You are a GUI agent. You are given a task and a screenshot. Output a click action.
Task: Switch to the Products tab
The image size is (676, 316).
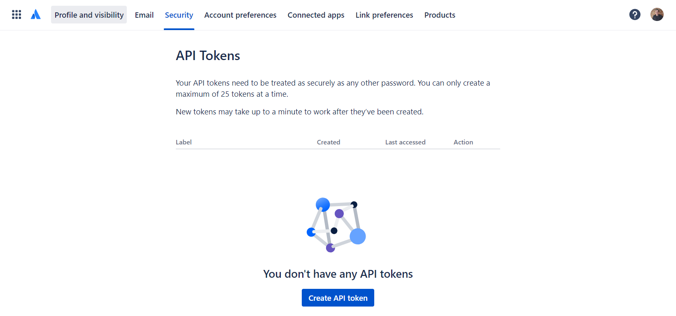tap(440, 15)
